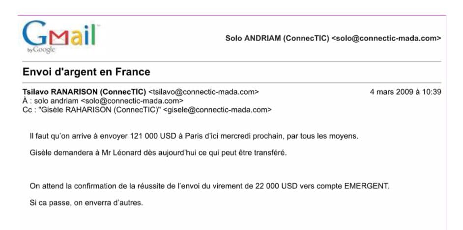
Task: Click the 'À :' recipient label
Action: (27, 101)
